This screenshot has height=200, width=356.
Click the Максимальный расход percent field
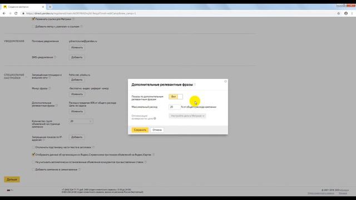pyautogui.click(x=174, y=107)
